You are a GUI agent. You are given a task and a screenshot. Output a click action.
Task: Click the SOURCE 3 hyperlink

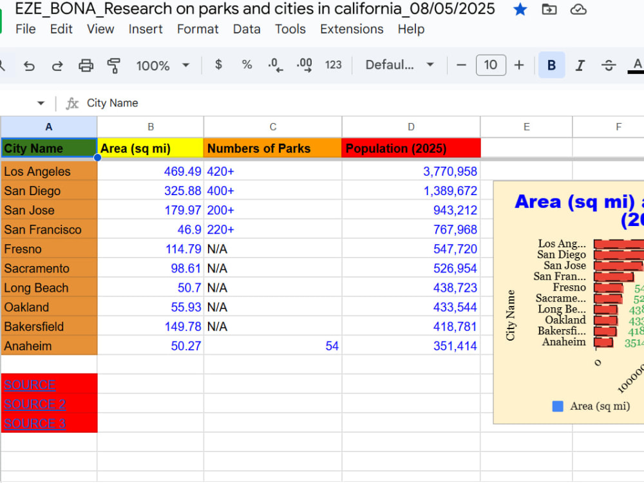click(35, 424)
